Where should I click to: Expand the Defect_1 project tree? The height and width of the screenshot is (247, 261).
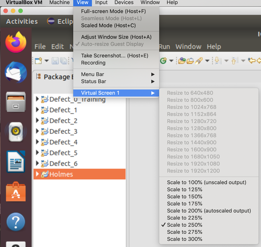37,110
